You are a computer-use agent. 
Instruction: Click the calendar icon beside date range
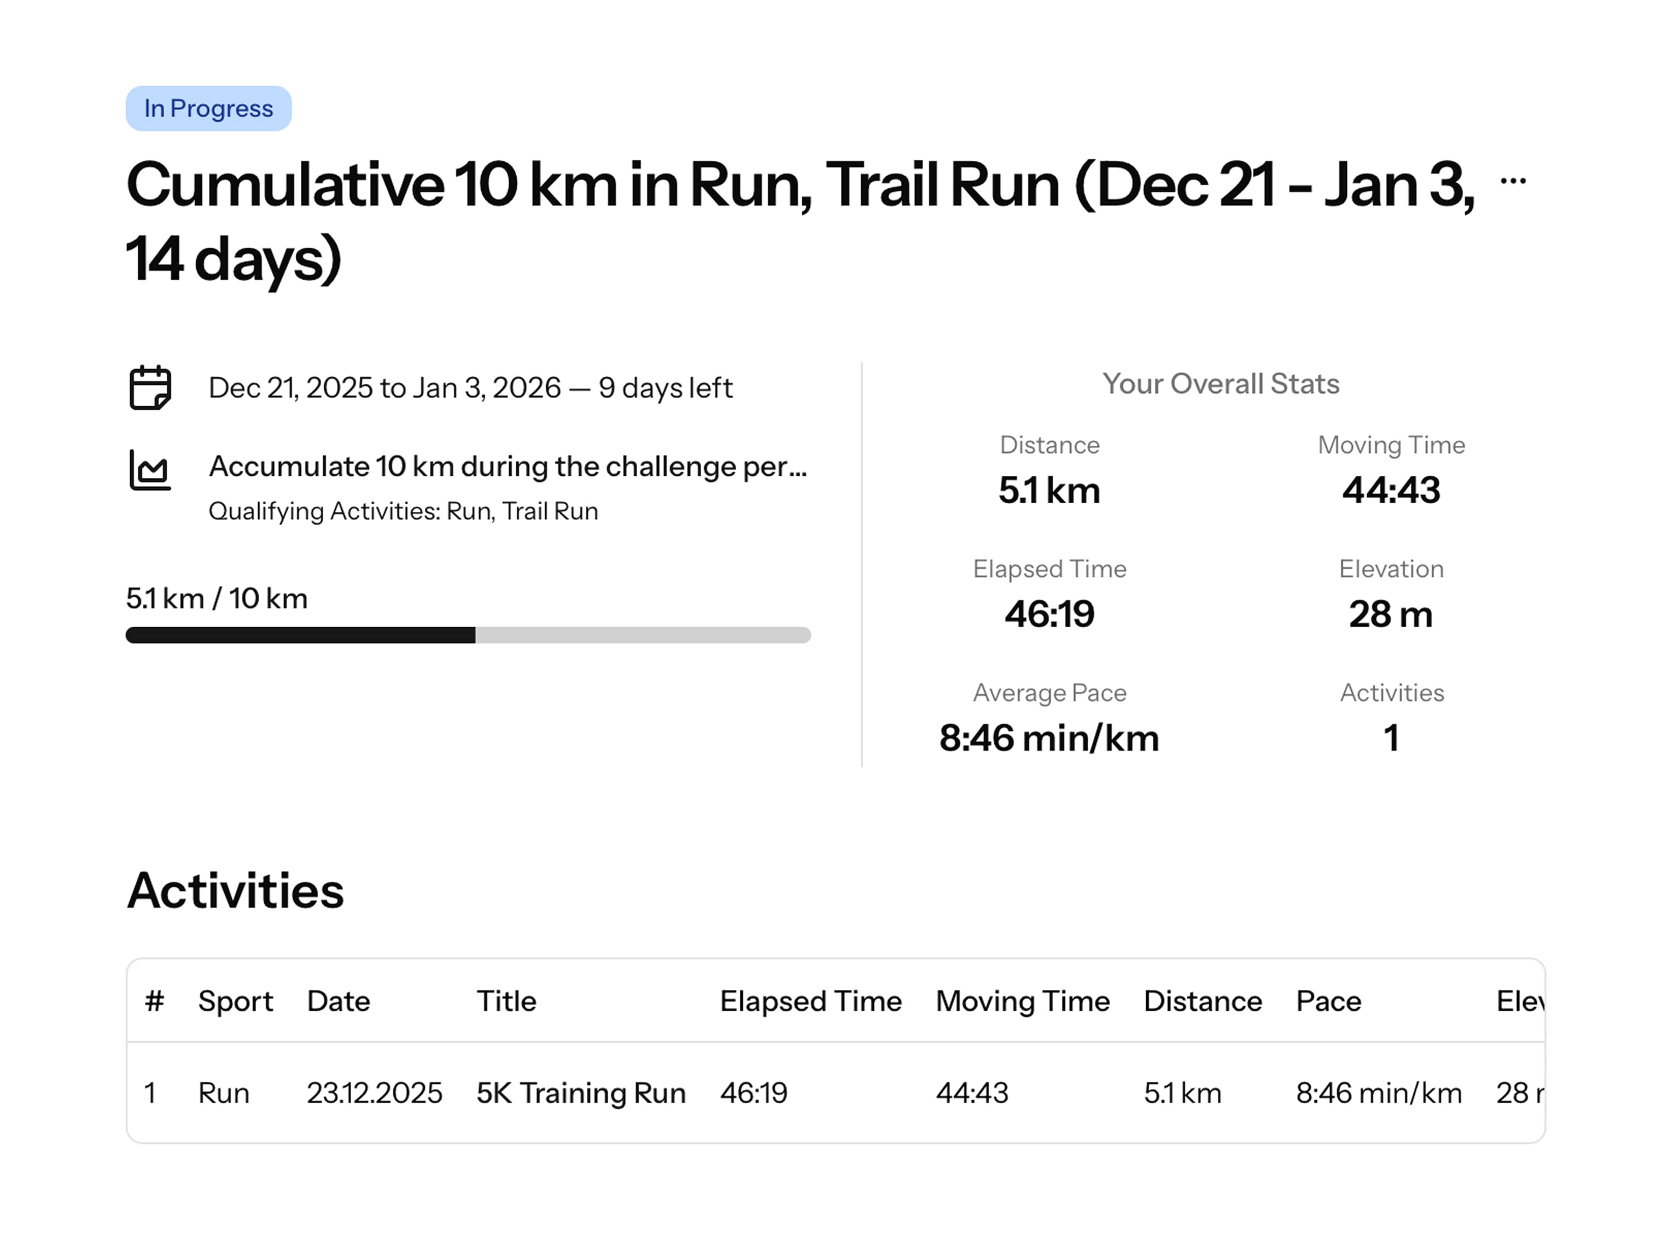tap(150, 387)
